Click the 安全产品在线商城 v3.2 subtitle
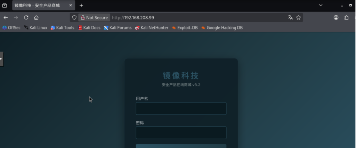This screenshot has width=356, height=148. coord(181,85)
